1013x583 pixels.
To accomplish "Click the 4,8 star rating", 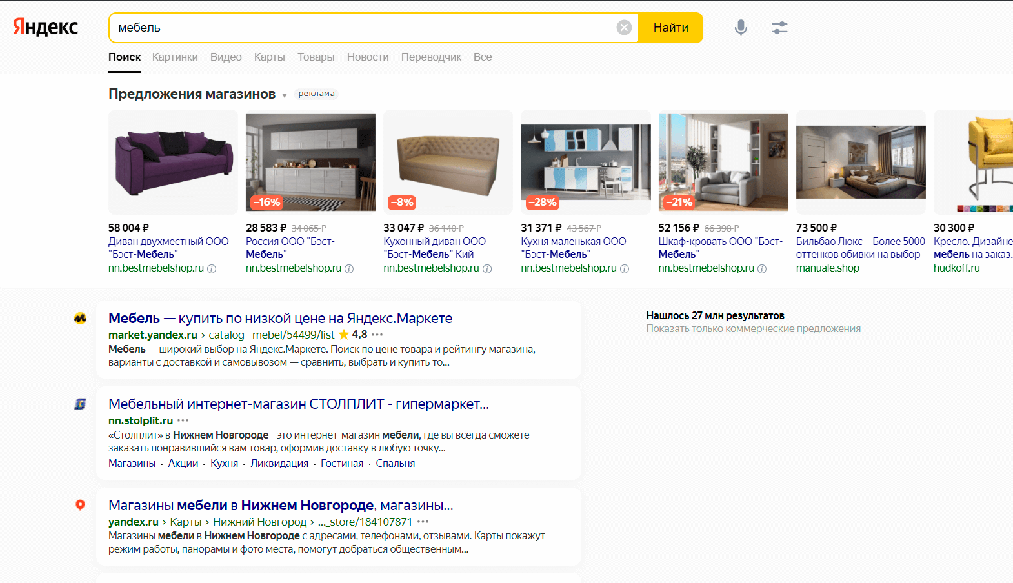I will coord(353,335).
